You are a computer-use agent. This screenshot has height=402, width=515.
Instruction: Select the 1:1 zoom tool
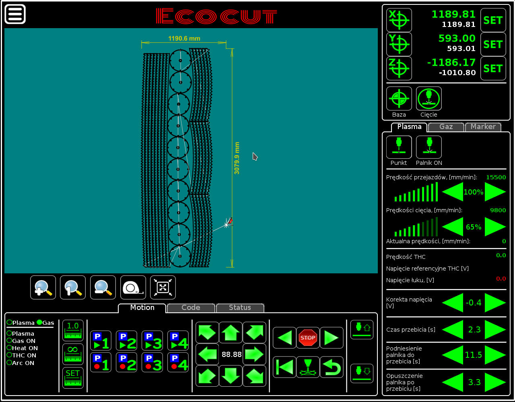coord(73,287)
